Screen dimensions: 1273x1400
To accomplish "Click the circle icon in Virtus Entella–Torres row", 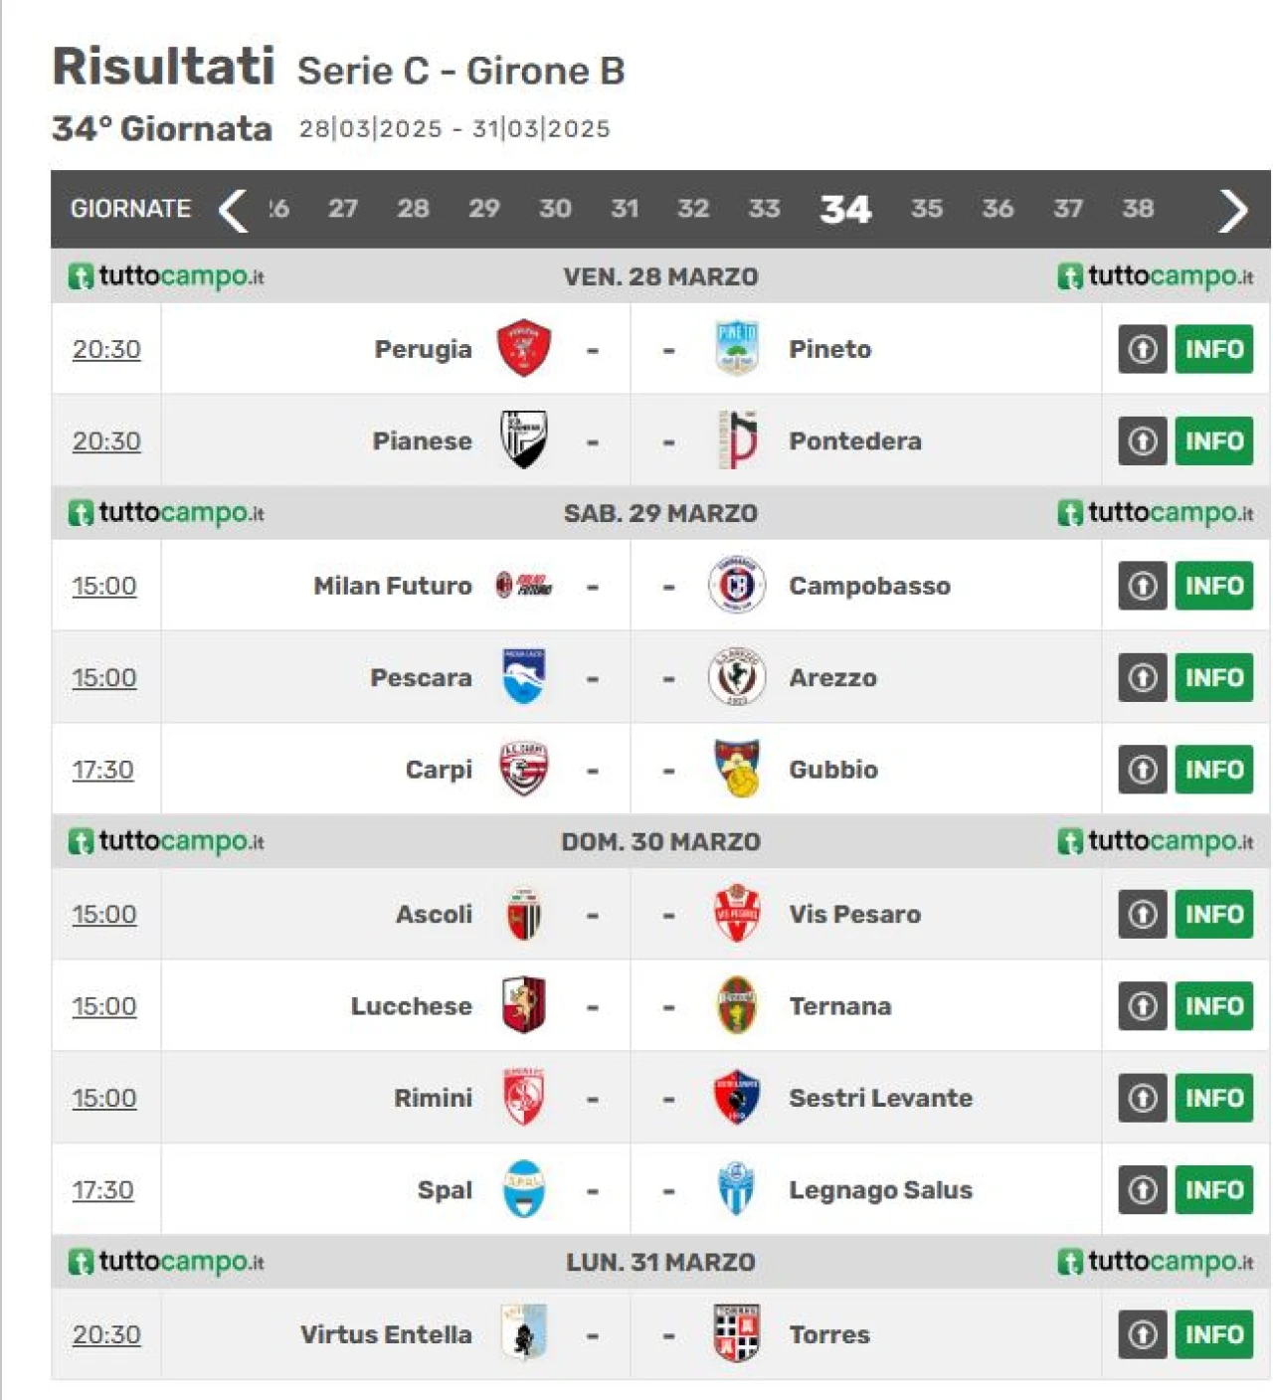I will click(1142, 1334).
